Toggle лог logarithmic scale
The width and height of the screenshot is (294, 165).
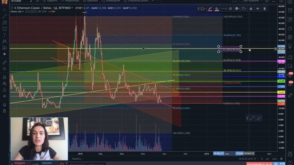coord(267,159)
